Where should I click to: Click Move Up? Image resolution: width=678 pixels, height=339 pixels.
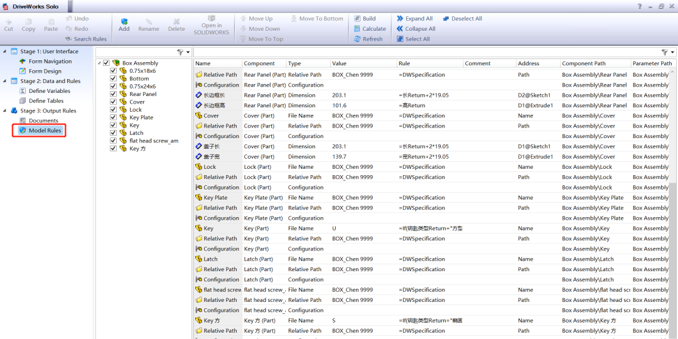point(256,19)
